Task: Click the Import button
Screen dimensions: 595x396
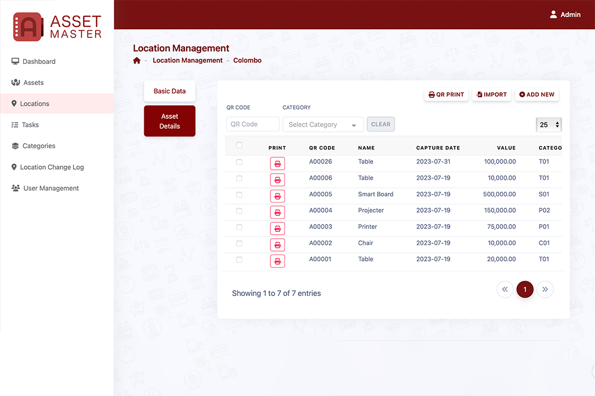Action: 491,94
